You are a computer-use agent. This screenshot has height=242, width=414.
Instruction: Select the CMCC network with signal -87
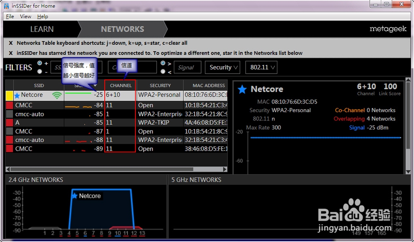pyautogui.click(x=24, y=132)
